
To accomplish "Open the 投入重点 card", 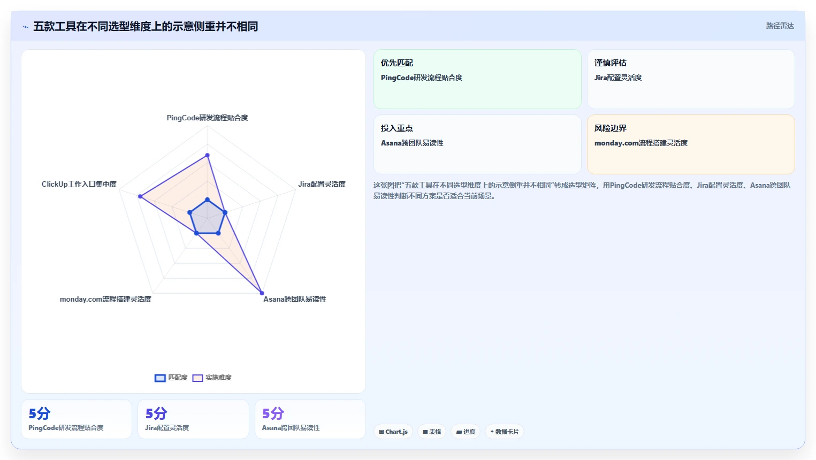I will 477,144.
